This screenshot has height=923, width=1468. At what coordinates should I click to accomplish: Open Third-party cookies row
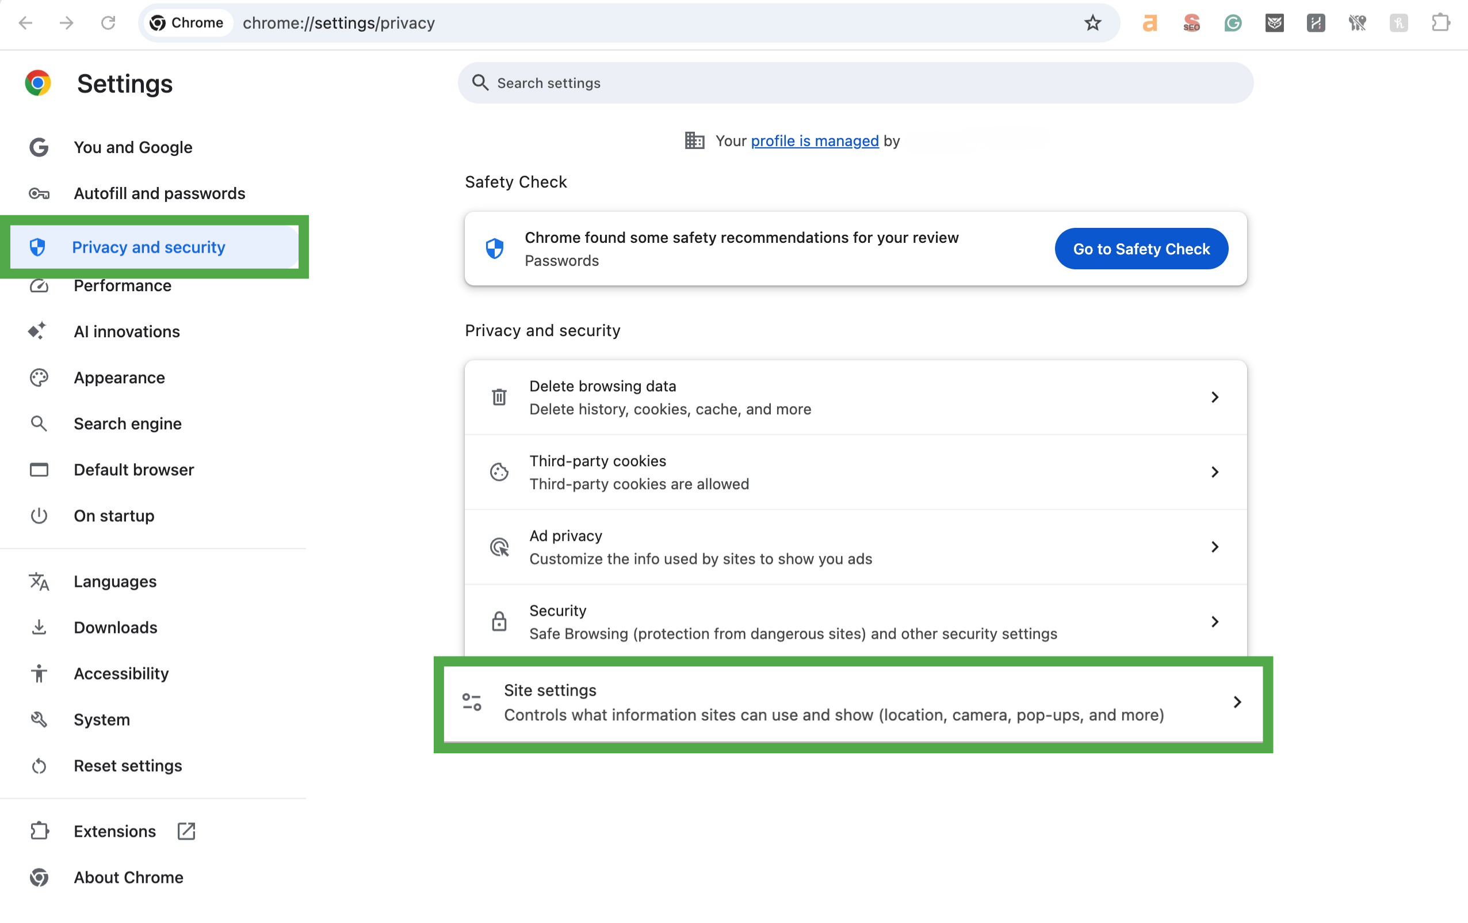pyautogui.click(x=855, y=472)
